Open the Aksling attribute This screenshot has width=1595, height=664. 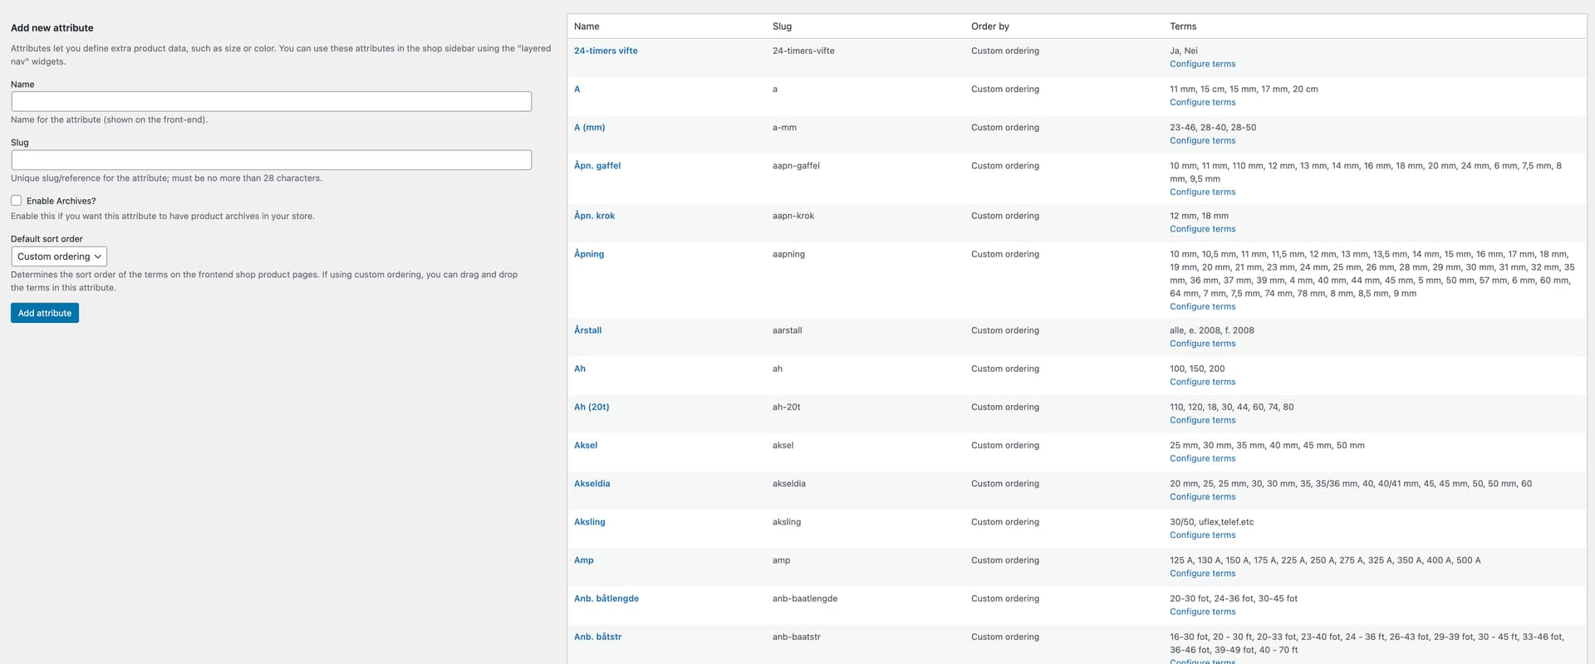click(x=590, y=521)
